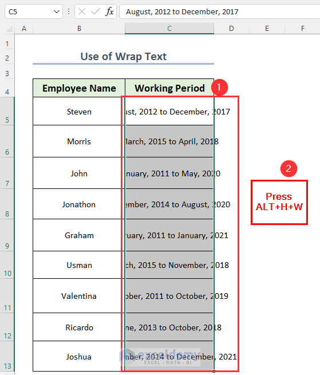
Task: Click Steven's working period ending December, 2017
Action: tap(169, 111)
